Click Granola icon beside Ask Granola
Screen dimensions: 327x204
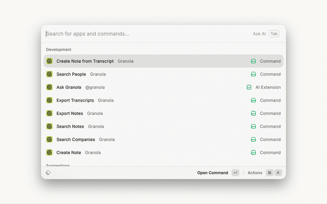[x=50, y=87]
